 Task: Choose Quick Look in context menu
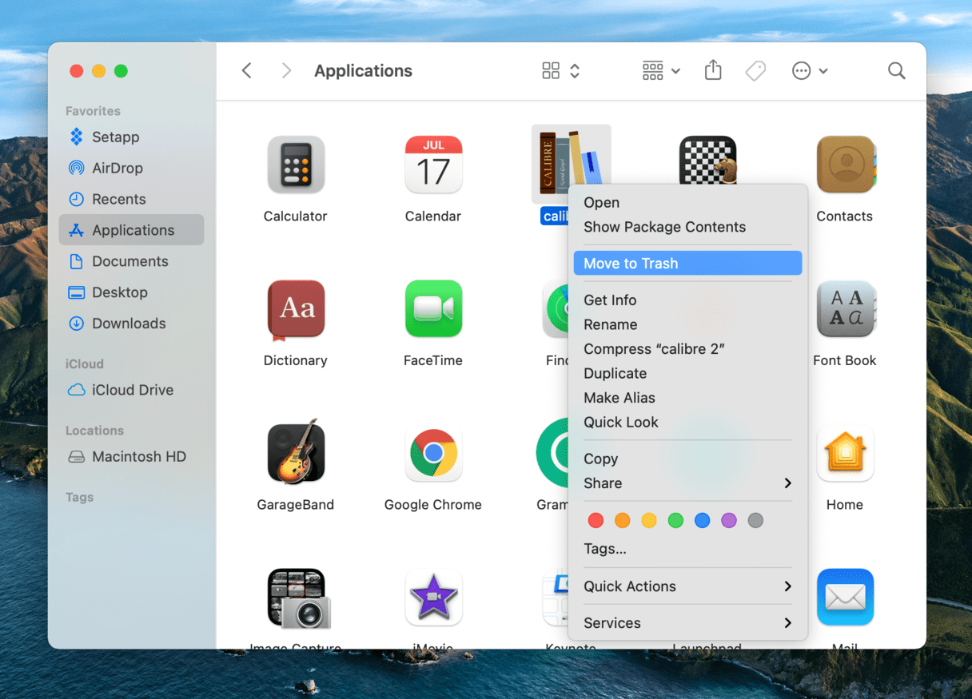pos(687,422)
